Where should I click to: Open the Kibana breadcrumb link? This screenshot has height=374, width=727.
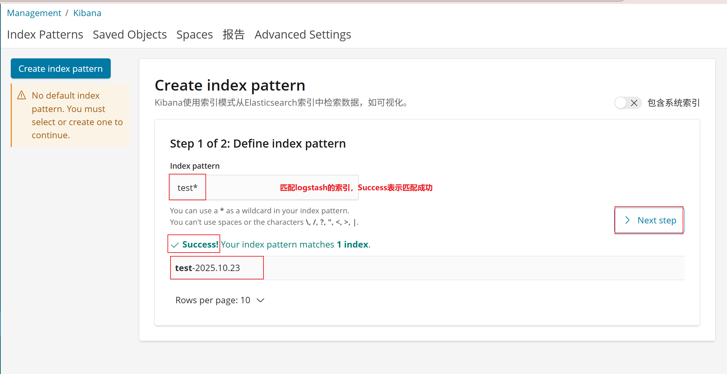point(87,13)
